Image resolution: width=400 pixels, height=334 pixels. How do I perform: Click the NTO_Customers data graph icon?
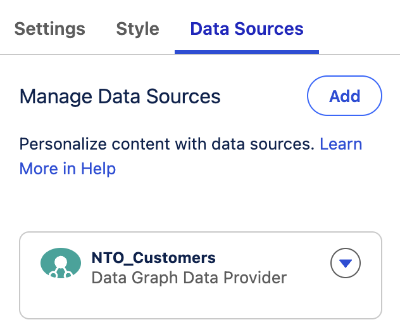[60, 264]
